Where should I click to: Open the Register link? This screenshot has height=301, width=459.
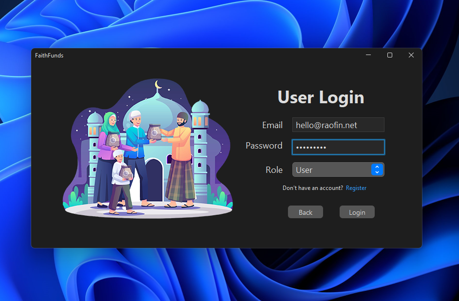[x=356, y=188]
